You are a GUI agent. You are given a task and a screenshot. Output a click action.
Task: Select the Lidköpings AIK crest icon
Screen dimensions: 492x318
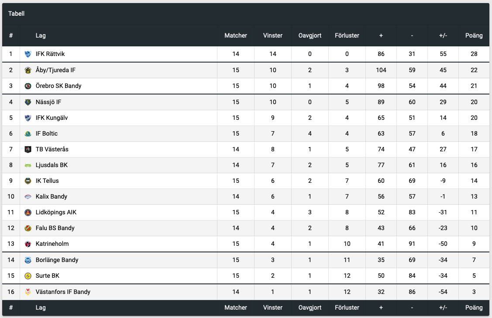coord(28,212)
